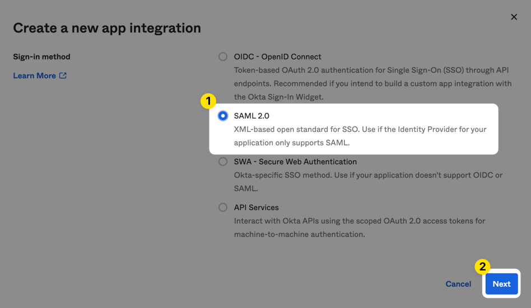
Task: Pick the API Services radio button
Action: point(223,207)
